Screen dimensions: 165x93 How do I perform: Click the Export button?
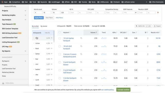coord(157,26)
